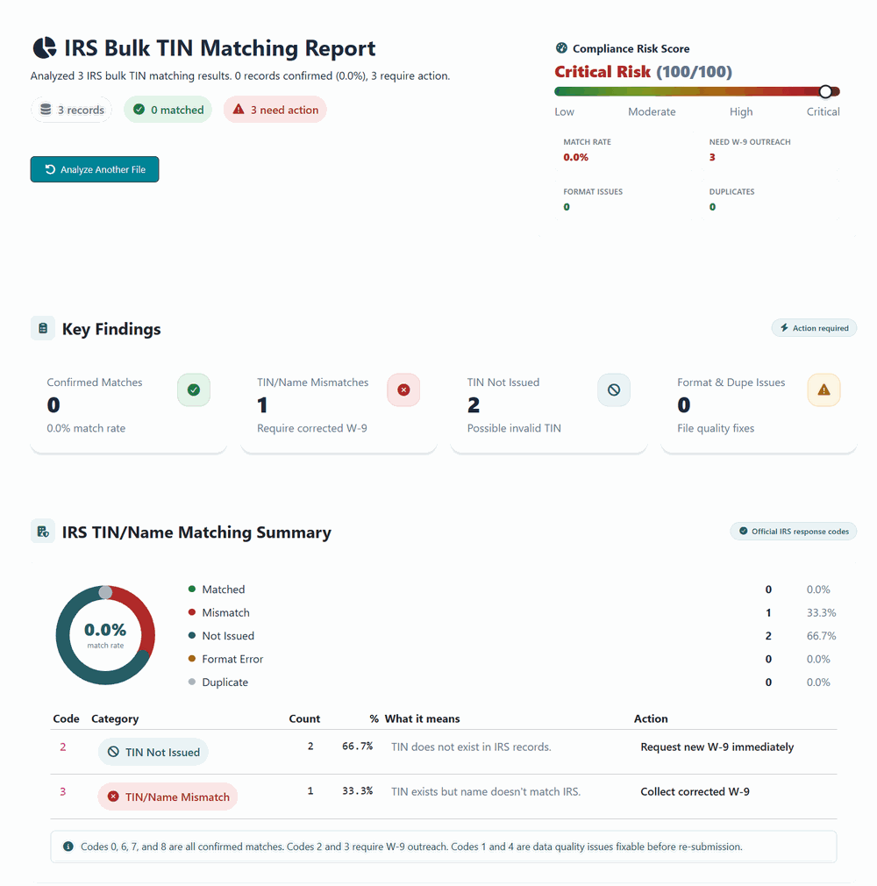Click the Format Error legend label
This screenshot has width=877, height=886.
point(232,659)
